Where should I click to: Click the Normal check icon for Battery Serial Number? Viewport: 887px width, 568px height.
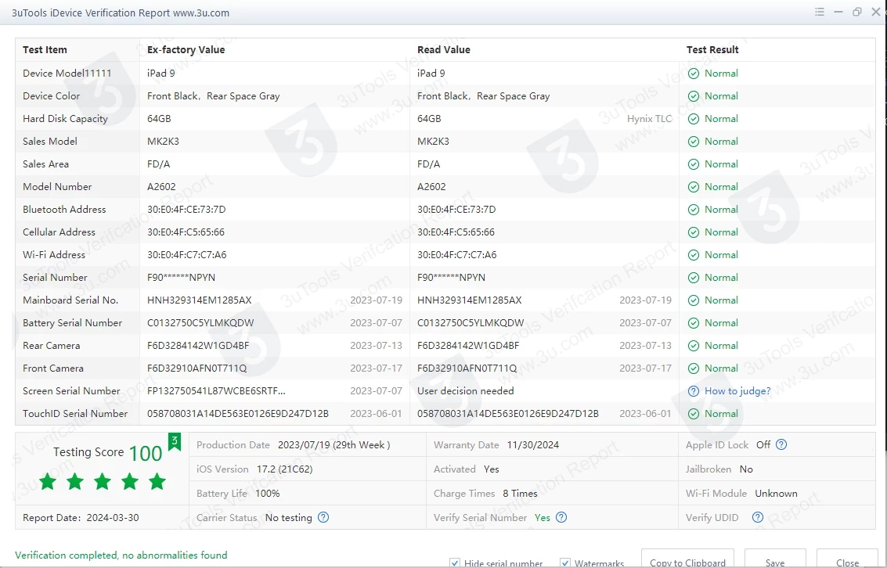coord(693,323)
